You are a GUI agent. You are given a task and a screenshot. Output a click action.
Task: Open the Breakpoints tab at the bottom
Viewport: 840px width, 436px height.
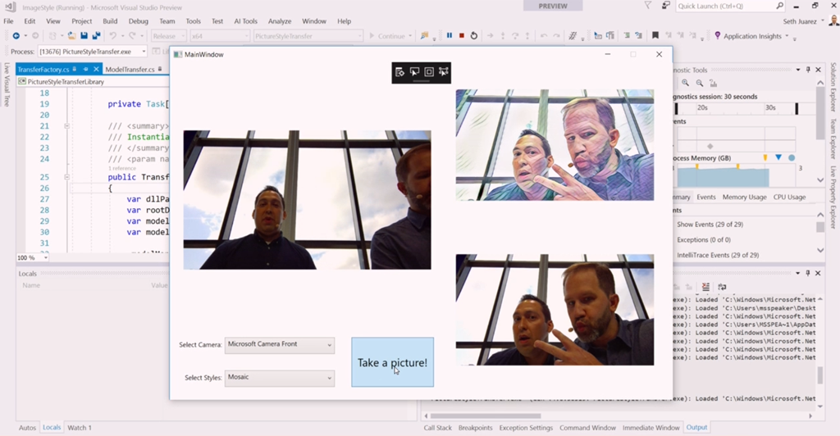475,428
